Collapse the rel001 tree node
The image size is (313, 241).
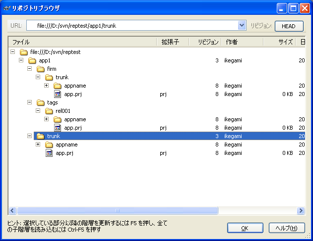[x=38, y=110]
